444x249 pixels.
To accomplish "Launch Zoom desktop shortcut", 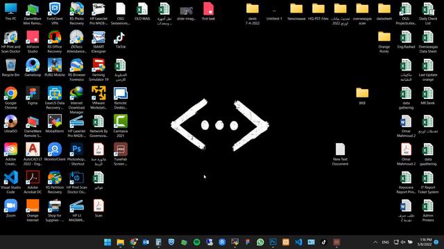I will click(x=11, y=208).
